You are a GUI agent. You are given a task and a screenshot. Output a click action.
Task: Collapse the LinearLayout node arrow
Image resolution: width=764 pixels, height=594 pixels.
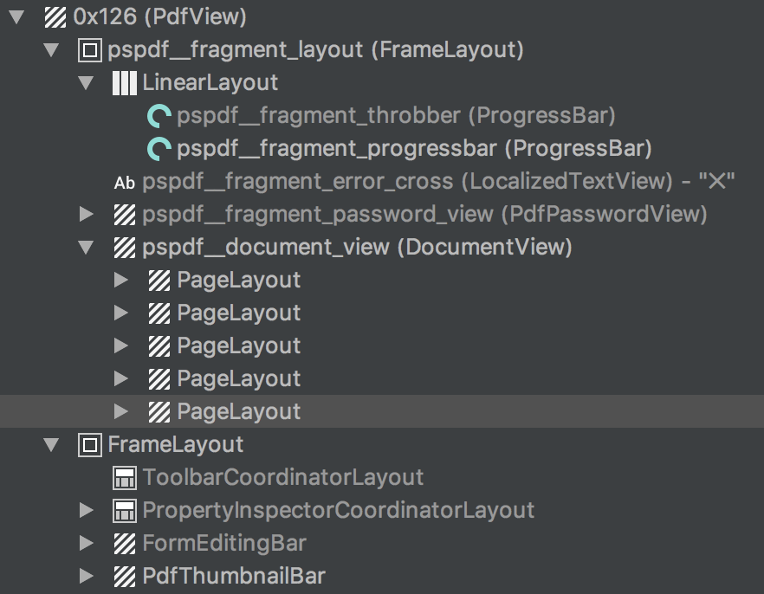click(x=86, y=83)
